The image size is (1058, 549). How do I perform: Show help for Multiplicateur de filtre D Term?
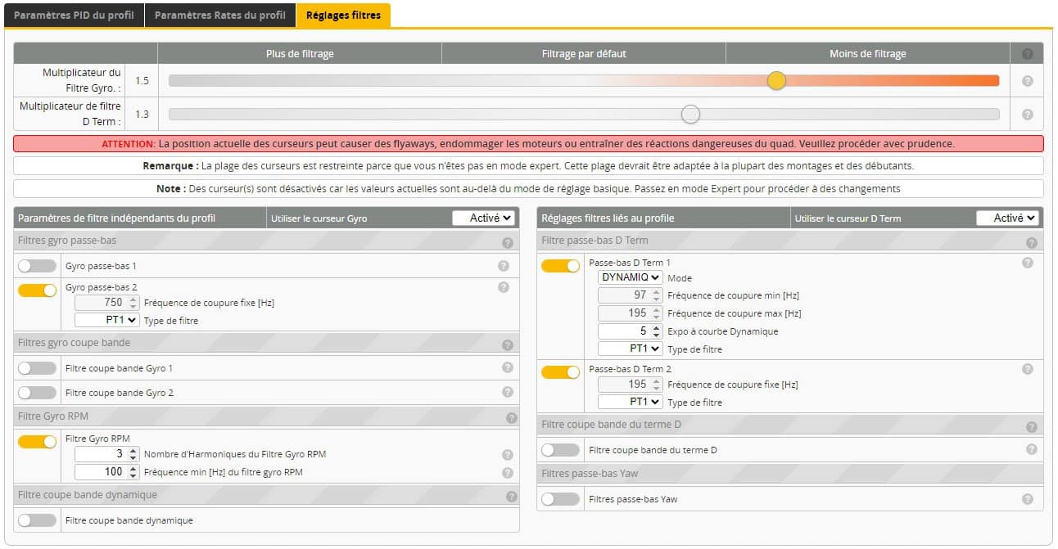tap(1027, 115)
